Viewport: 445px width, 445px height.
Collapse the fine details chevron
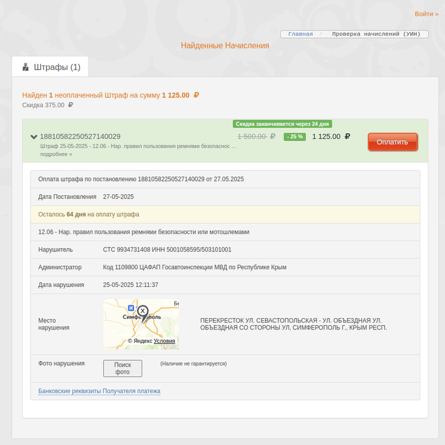pyautogui.click(x=34, y=136)
